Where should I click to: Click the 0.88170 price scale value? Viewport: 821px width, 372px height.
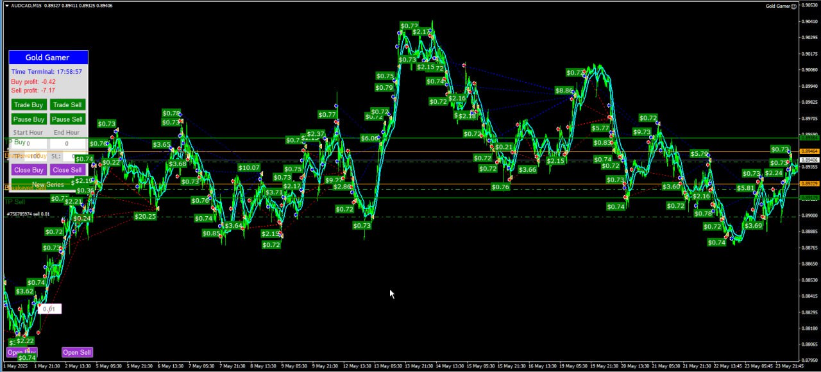(811, 328)
